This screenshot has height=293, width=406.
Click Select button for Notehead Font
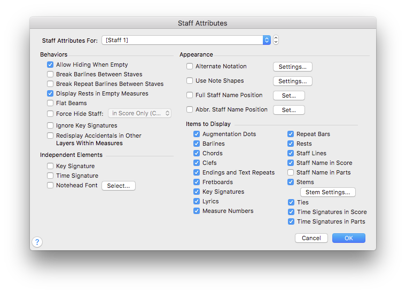tap(119, 186)
